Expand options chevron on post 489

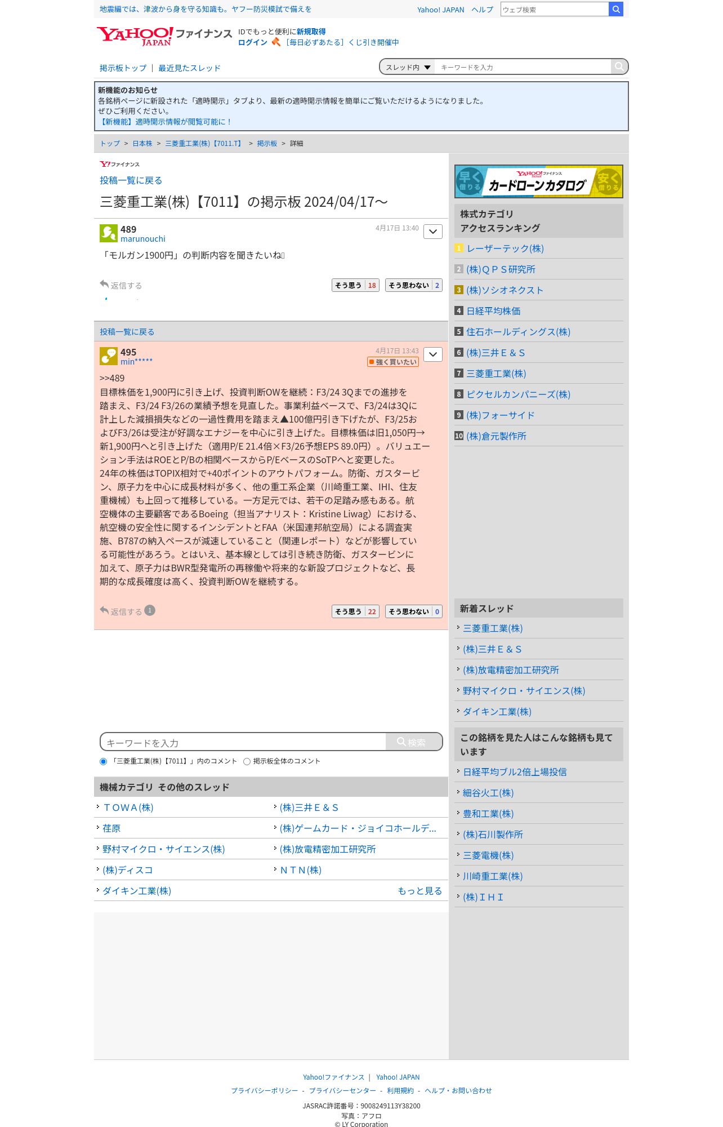[x=433, y=232]
